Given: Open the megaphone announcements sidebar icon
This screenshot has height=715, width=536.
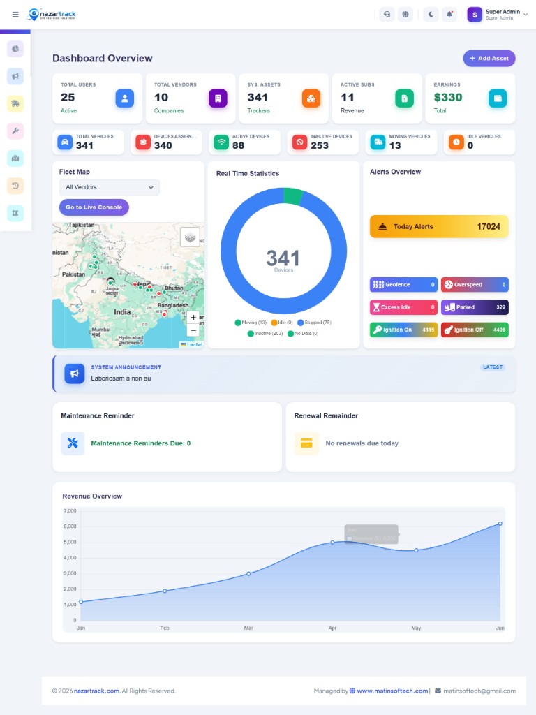Looking at the screenshot, I should coord(15,76).
